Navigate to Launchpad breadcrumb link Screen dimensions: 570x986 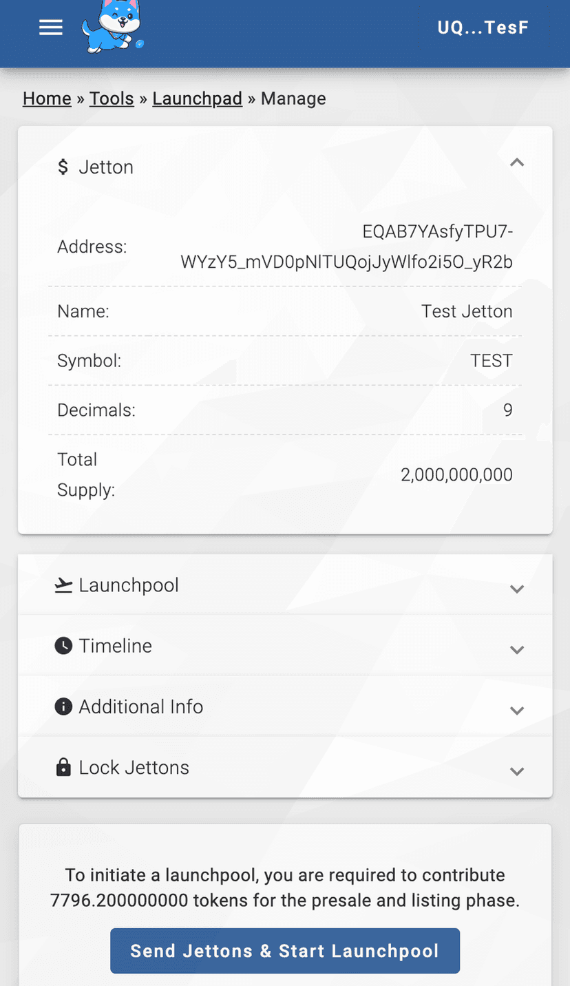coord(198,98)
